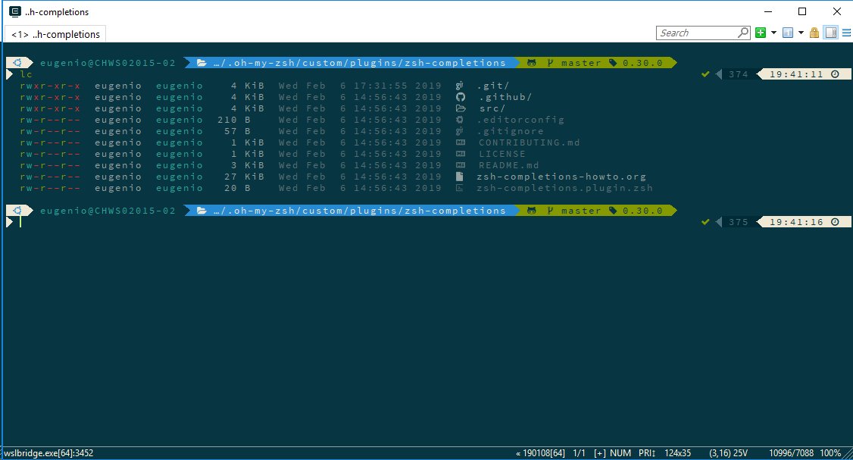Click the open folder icon beside src/

click(461, 108)
